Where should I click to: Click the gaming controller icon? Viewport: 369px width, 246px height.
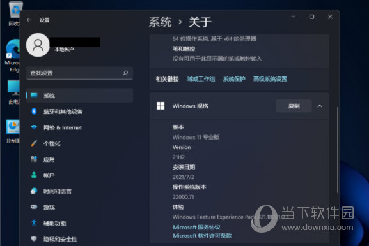coord(34,207)
